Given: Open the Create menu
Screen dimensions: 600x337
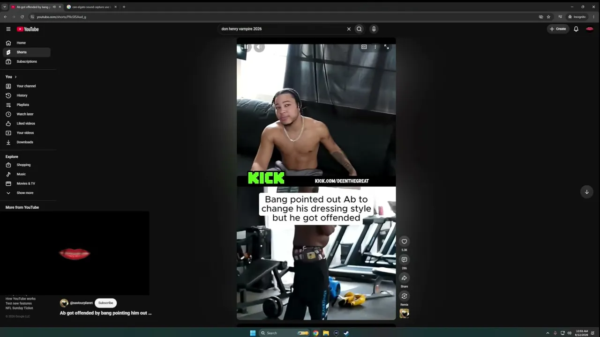Looking at the screenshot, I should pos(558,29).
